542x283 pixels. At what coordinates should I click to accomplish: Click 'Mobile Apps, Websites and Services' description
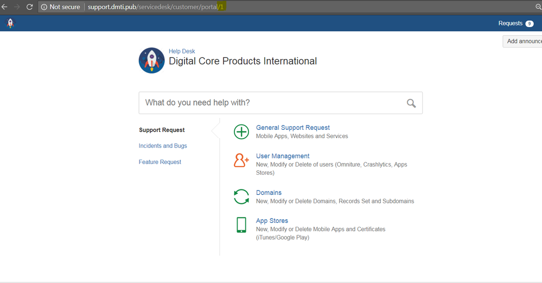(302, 136)
